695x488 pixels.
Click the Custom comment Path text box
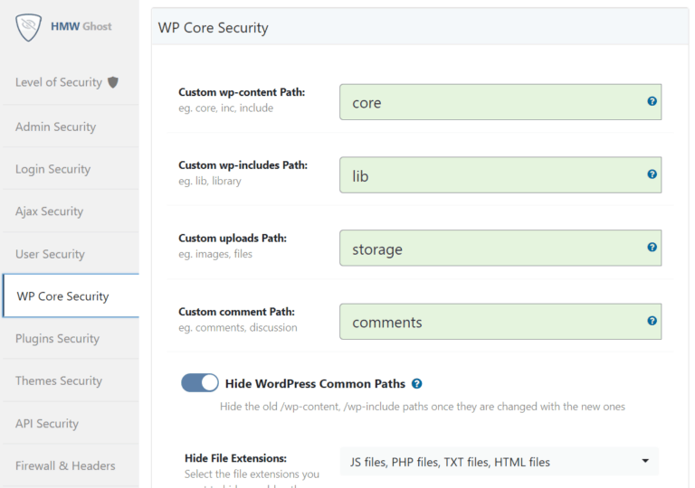(489, 322)
